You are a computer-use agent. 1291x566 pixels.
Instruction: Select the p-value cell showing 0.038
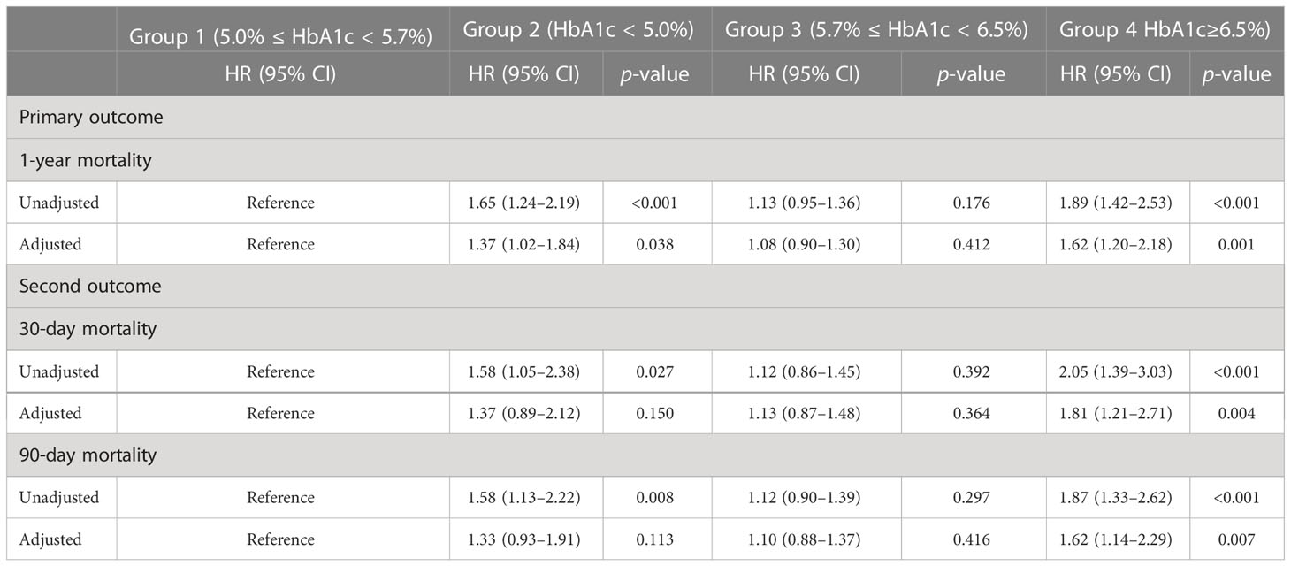(657, 244)
